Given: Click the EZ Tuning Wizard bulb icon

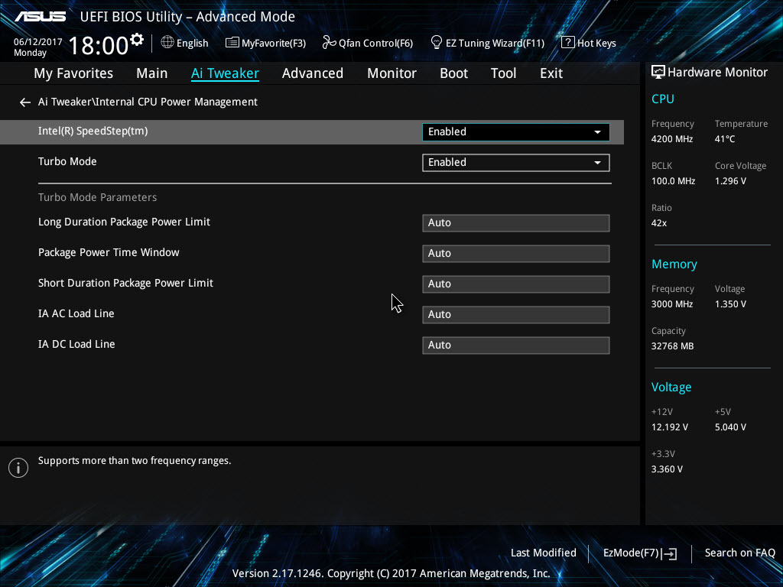Looking at the screenshot, I should pos(436,43).
